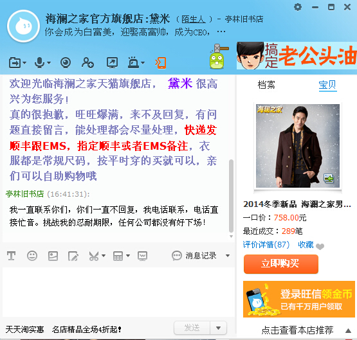357x340 pixels.
Task: Expand the send button options arrow
Action: click(218, 328)
